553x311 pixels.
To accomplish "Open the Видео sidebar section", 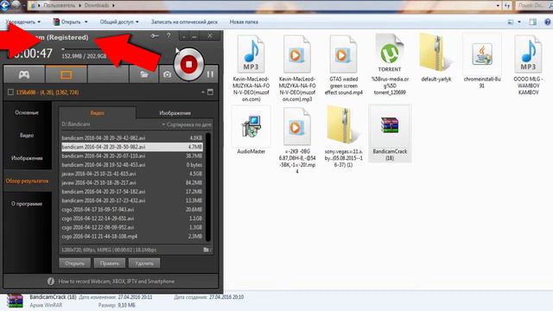I will (x=27, y=135).
